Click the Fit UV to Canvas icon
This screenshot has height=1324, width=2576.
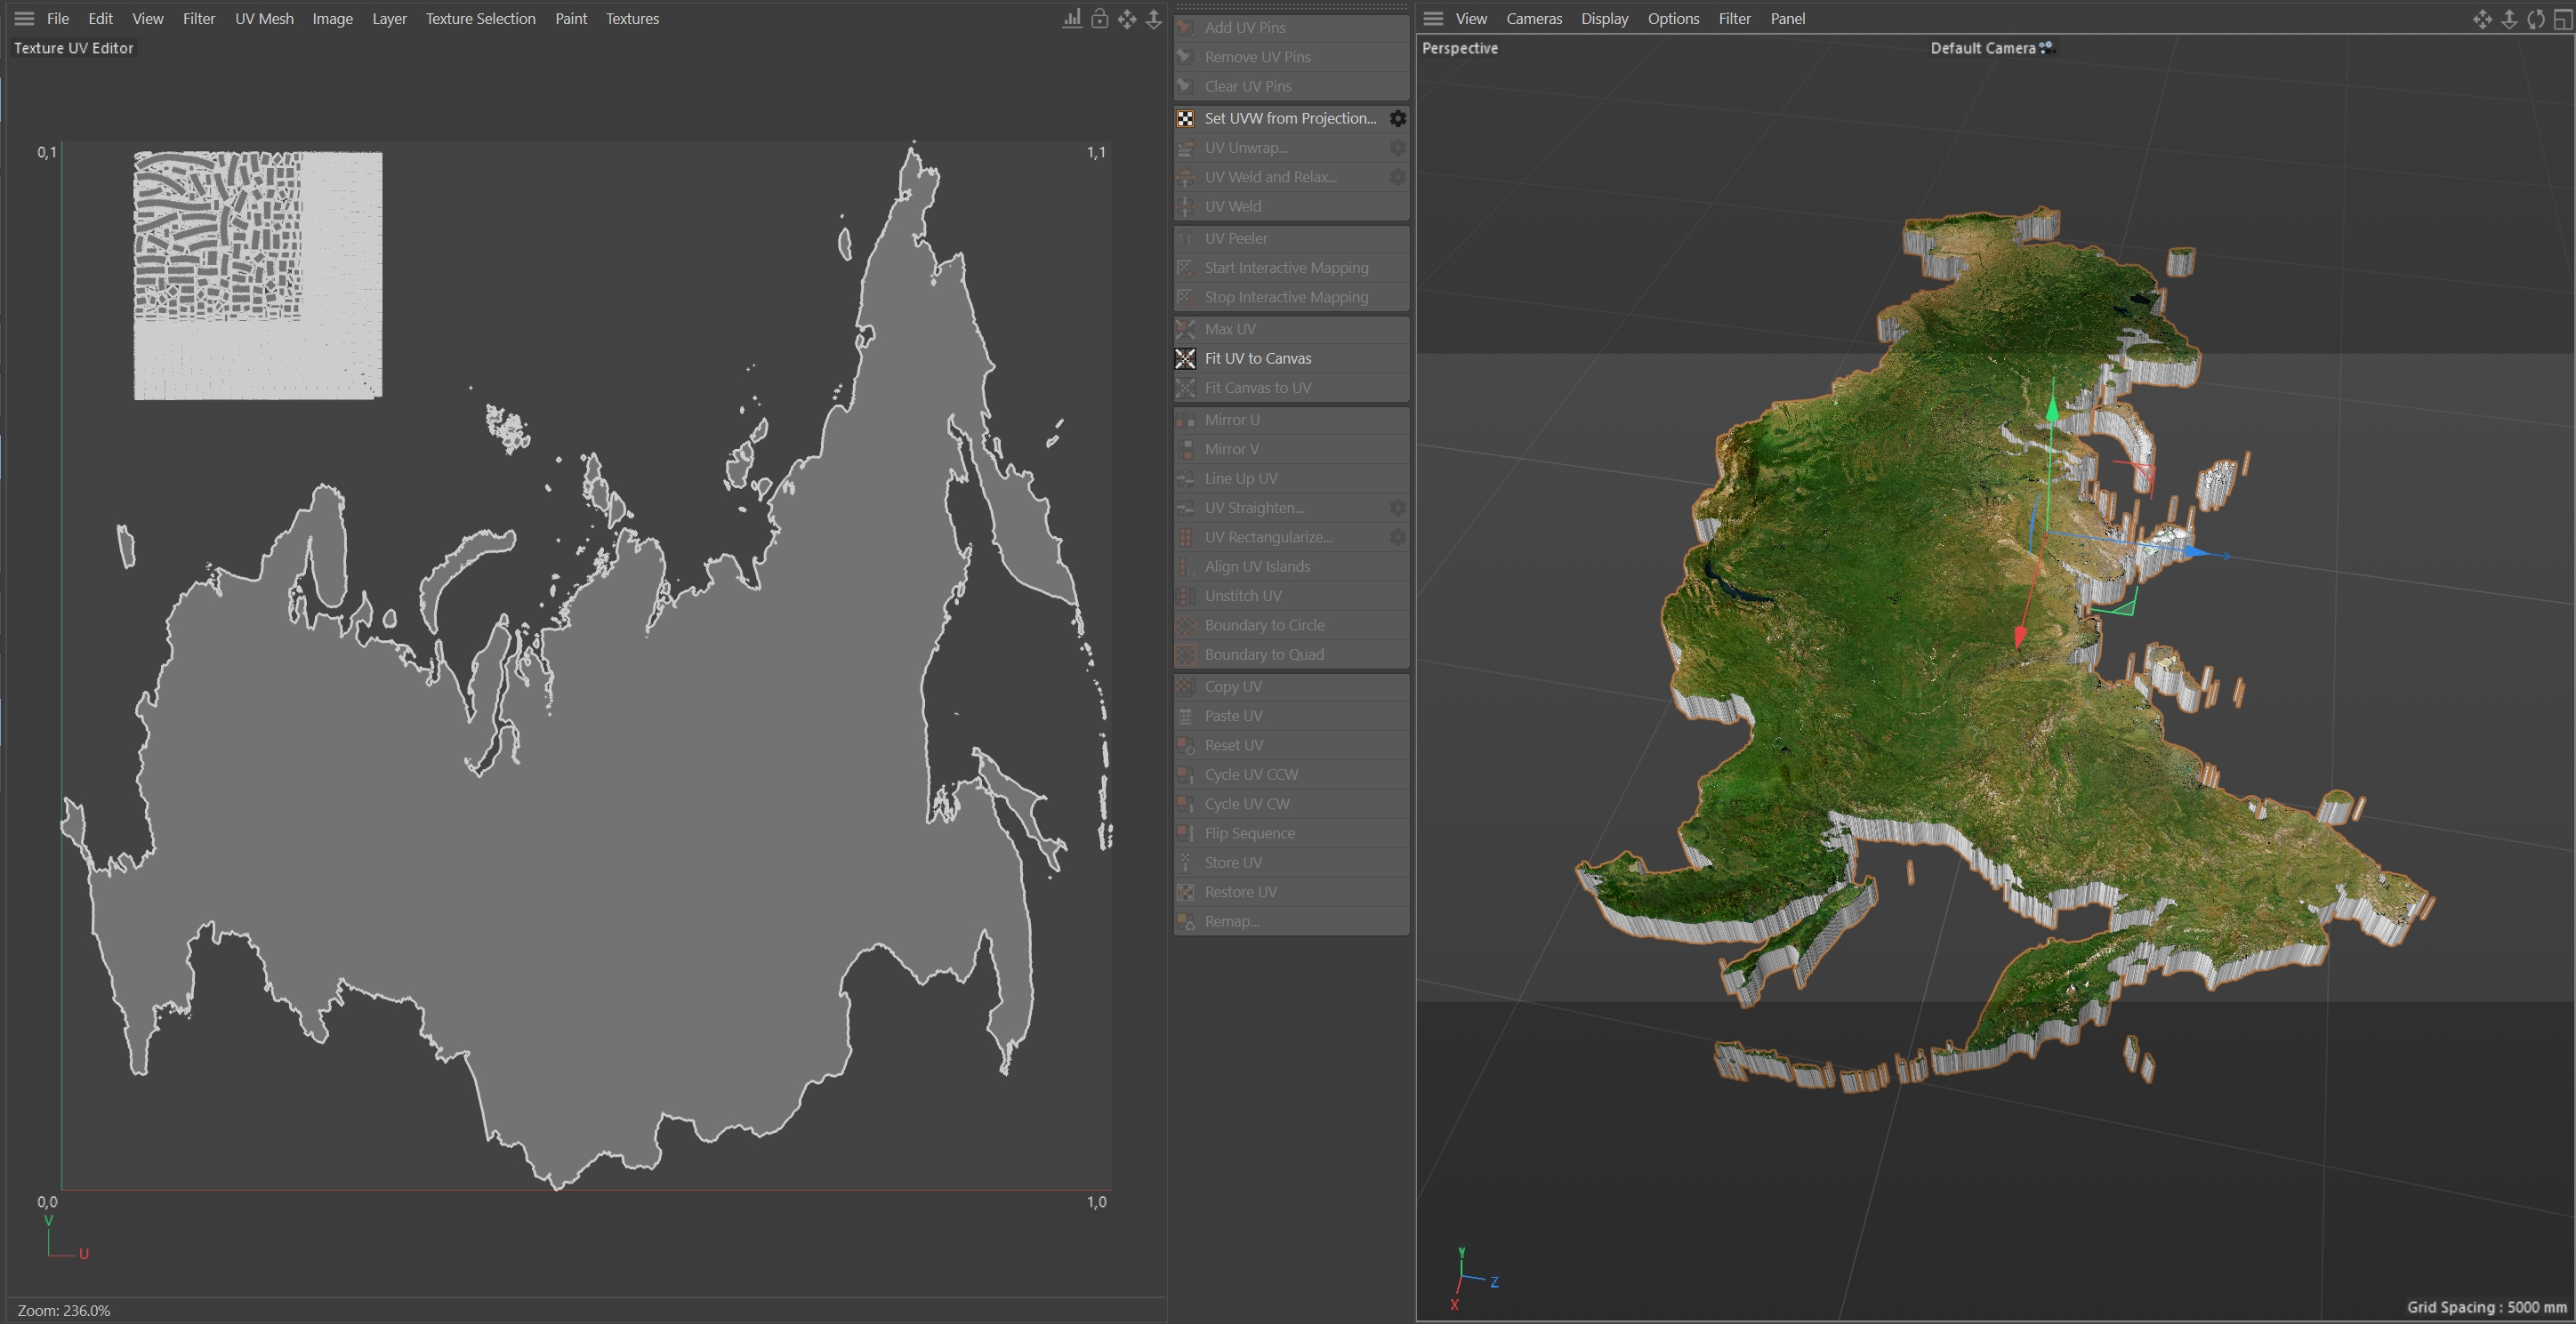pos(1185,358)
